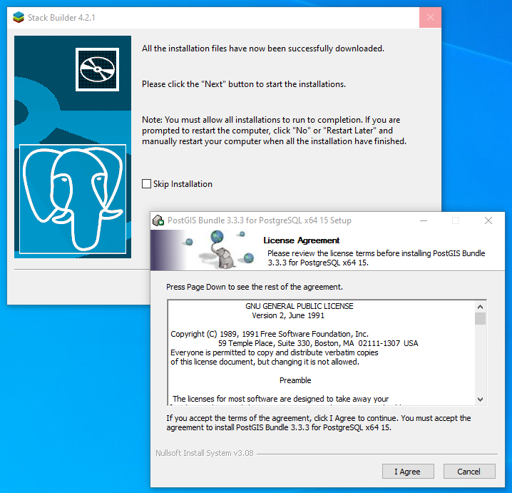Viewport: 512px width, 493px height.
Task: Click the license scroll down arrow
Action: coord(480,400)
